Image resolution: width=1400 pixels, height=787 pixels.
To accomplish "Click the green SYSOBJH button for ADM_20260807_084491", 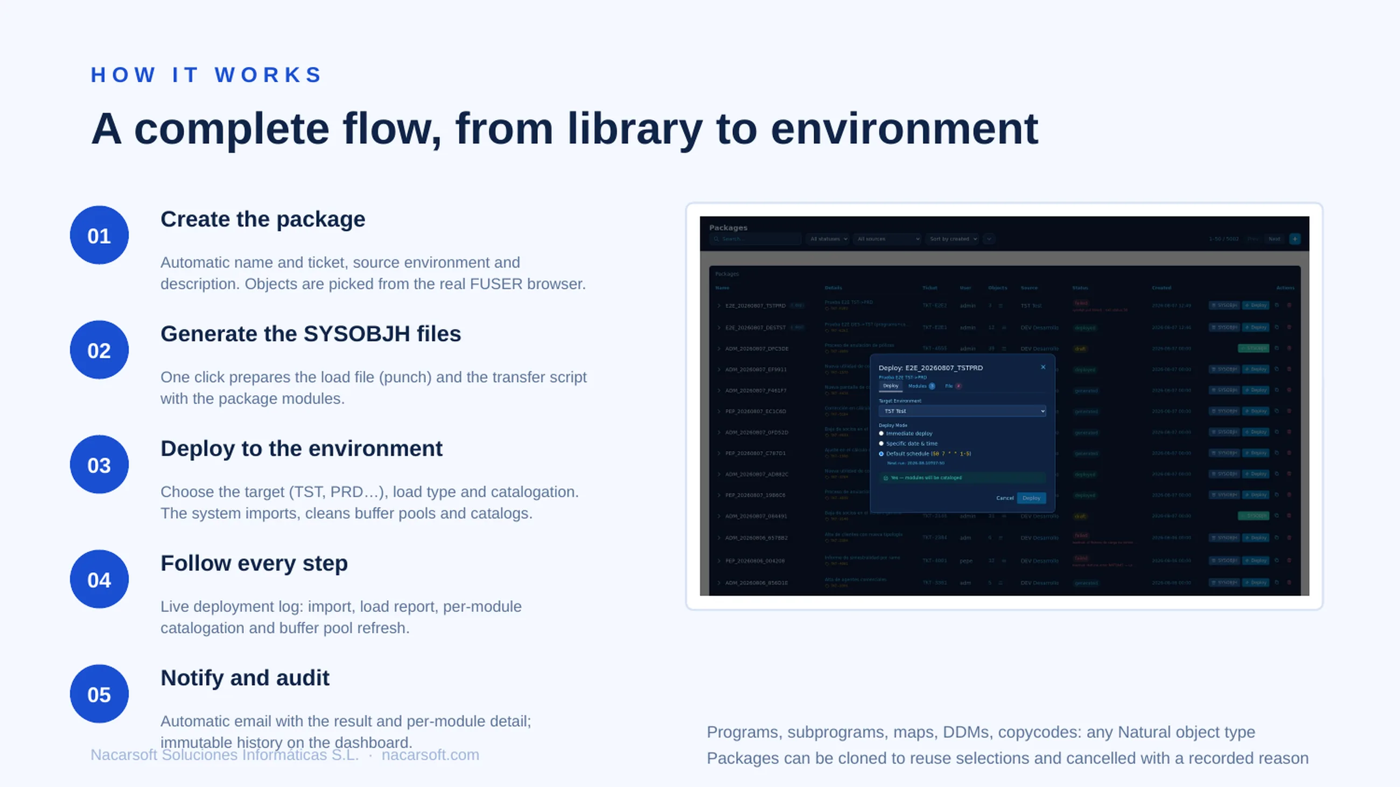I will click(1253, 516).
